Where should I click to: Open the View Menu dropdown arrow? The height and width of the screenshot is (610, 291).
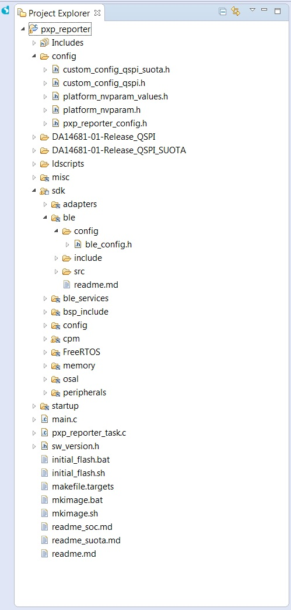tap(252, 10)
